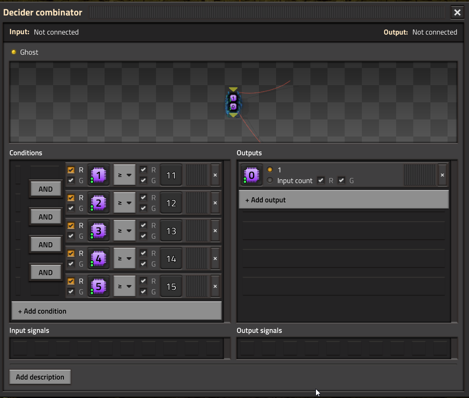Viewport: 469px width, 398px height.
Task: Click the signal 5 condition icon
Action: (99, 286)
